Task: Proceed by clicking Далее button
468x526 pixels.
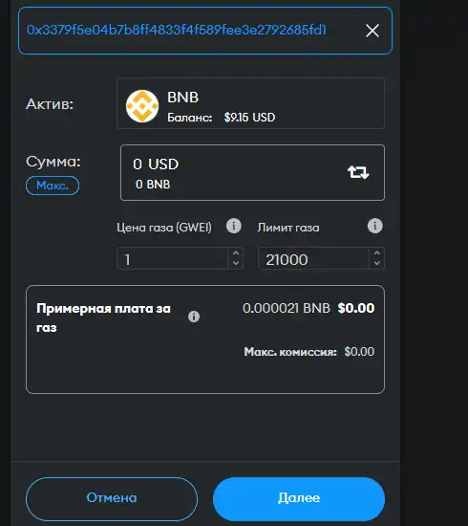Action: (299, 498)
